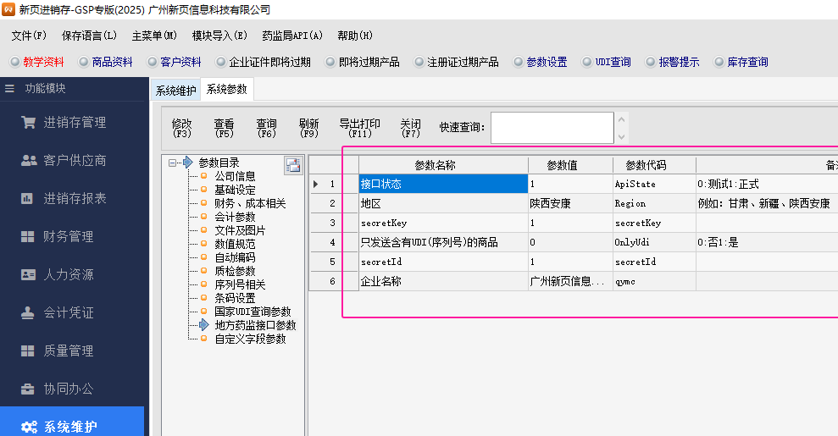Open the 药监局API(A) menu
This screenshot has height=436, width=838.
pos(292,36)
